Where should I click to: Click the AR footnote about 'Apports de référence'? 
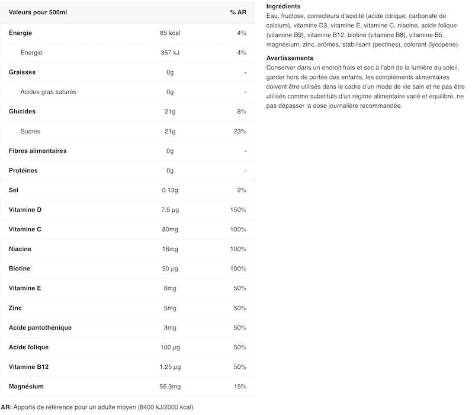coord(97,407)
